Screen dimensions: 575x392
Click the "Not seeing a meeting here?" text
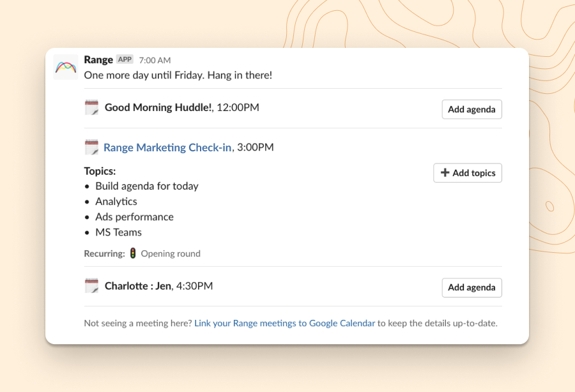pos(138,323)
